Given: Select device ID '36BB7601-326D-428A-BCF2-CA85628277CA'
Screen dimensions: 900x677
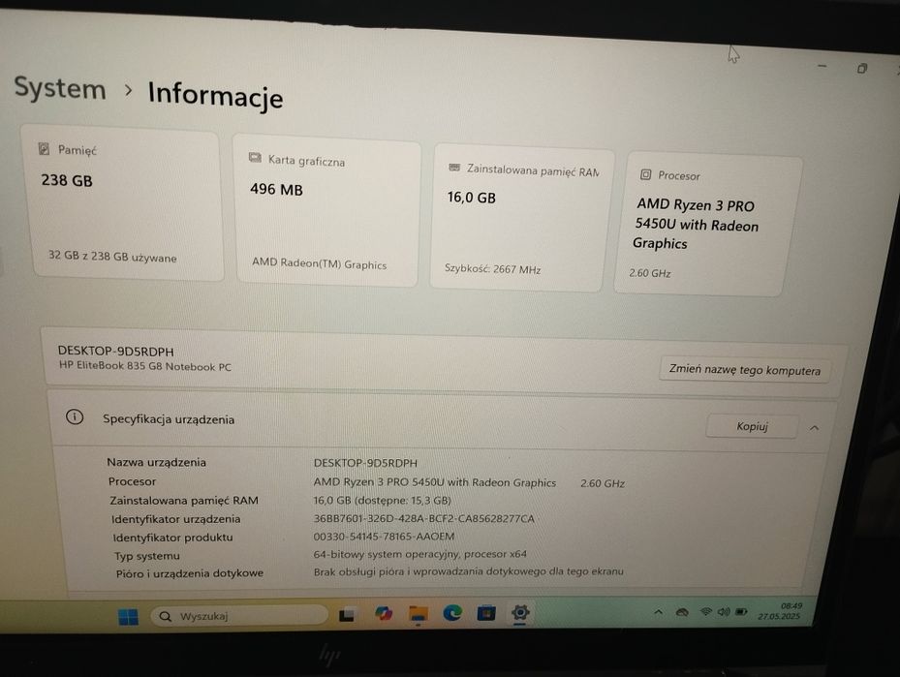Looking at the screenshot, I should (423, 519).
